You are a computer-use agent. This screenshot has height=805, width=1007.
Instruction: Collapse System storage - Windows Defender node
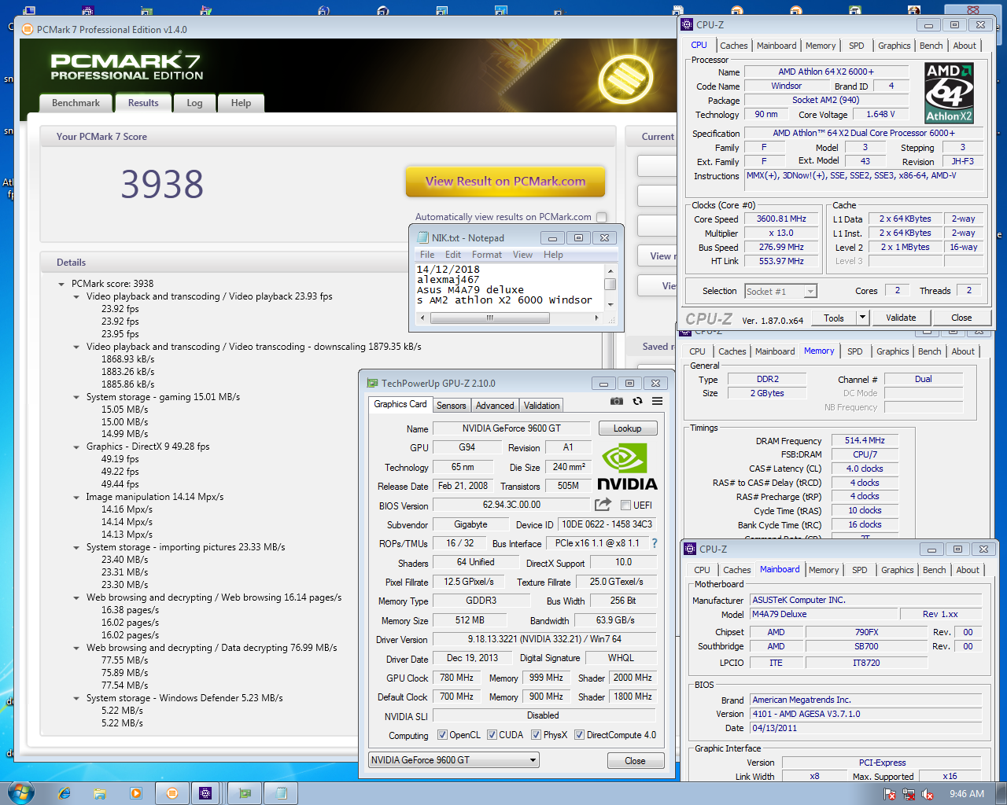pyautogui.click(x=76, y=698)
